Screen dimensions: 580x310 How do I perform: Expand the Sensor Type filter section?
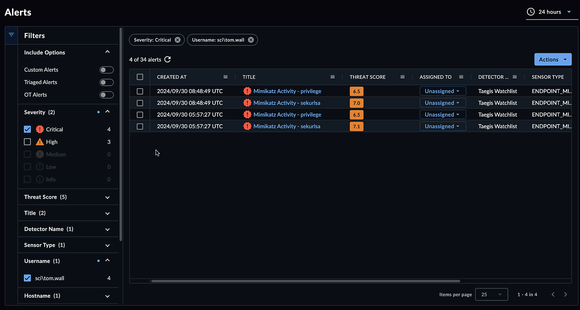(68, 245)
